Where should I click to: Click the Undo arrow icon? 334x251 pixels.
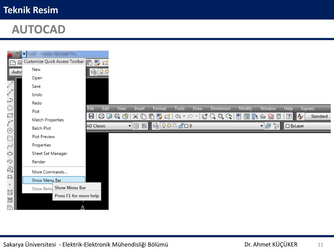[x=178, y=116]
